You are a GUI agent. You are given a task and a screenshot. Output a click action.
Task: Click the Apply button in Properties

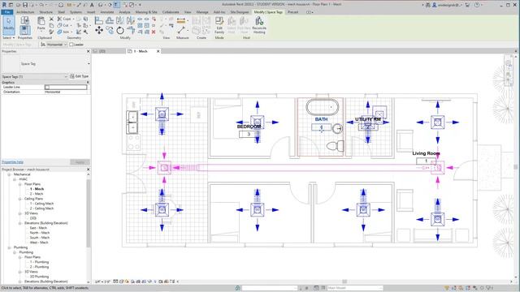pos(80,162)
